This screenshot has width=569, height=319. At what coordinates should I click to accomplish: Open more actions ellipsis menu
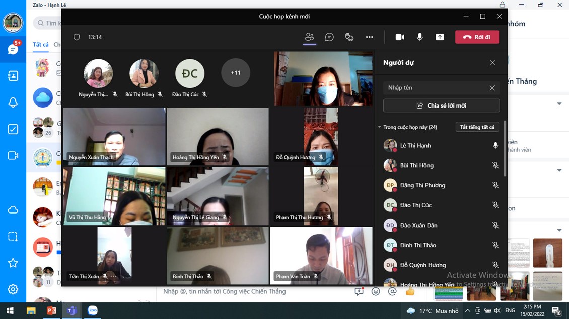click(370, 37)
